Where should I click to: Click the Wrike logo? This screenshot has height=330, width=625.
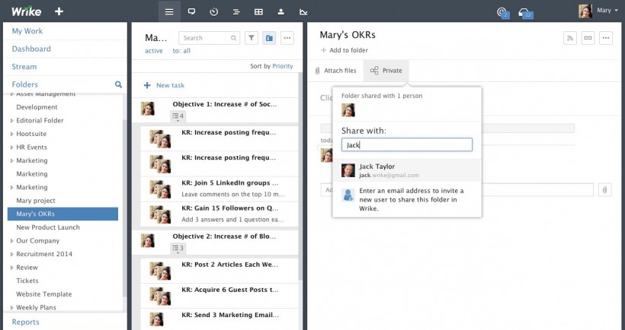pos(27,11)
